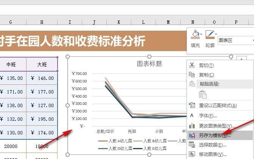This screenshot has width=254, height=159.
Task: Click the Fill (填充) paint bucket icon
Action: pyautogui.click(x=195, y=34)
